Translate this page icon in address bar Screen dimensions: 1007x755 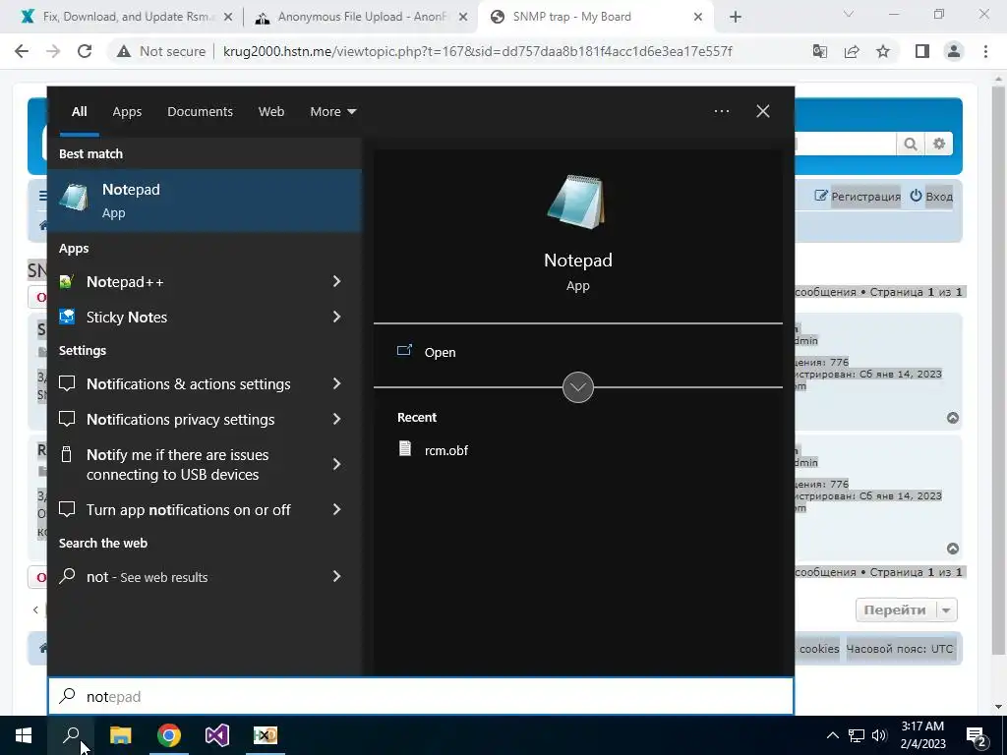pos(819,51)
